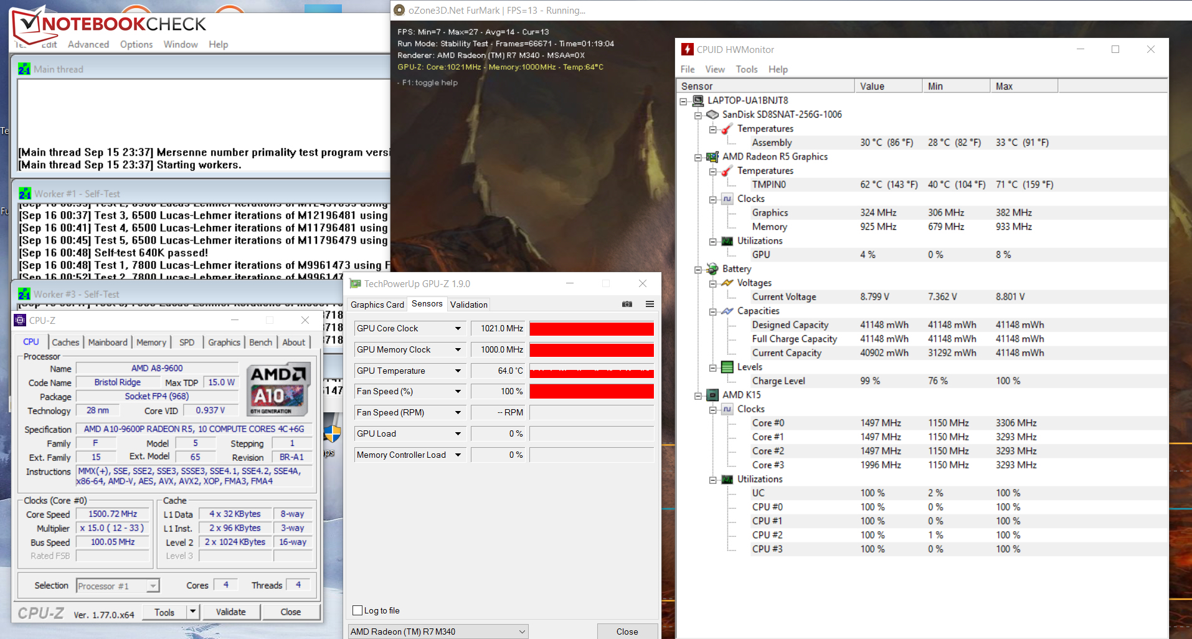Click the Levels icon under Battery
This screenshot has width=1192, height=639.
click(727, 367)
